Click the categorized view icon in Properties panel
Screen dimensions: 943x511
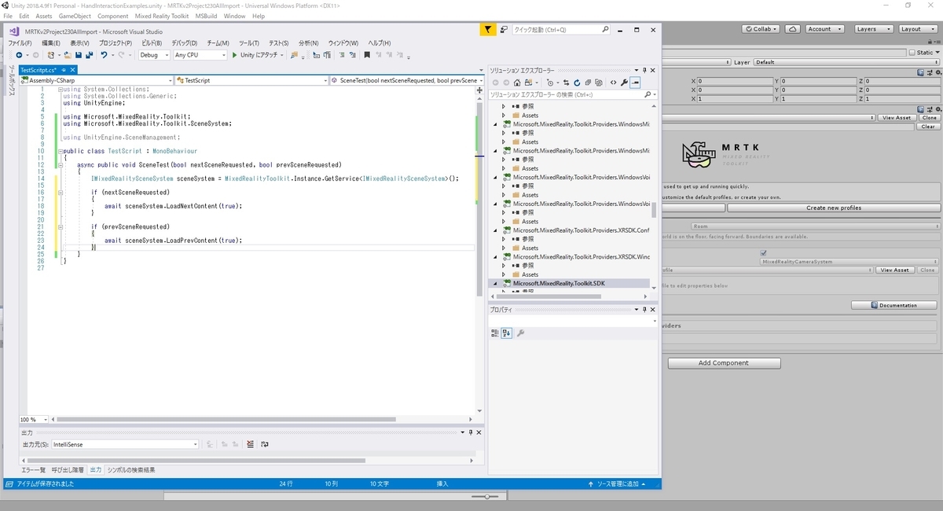click(x=495, y=333)
